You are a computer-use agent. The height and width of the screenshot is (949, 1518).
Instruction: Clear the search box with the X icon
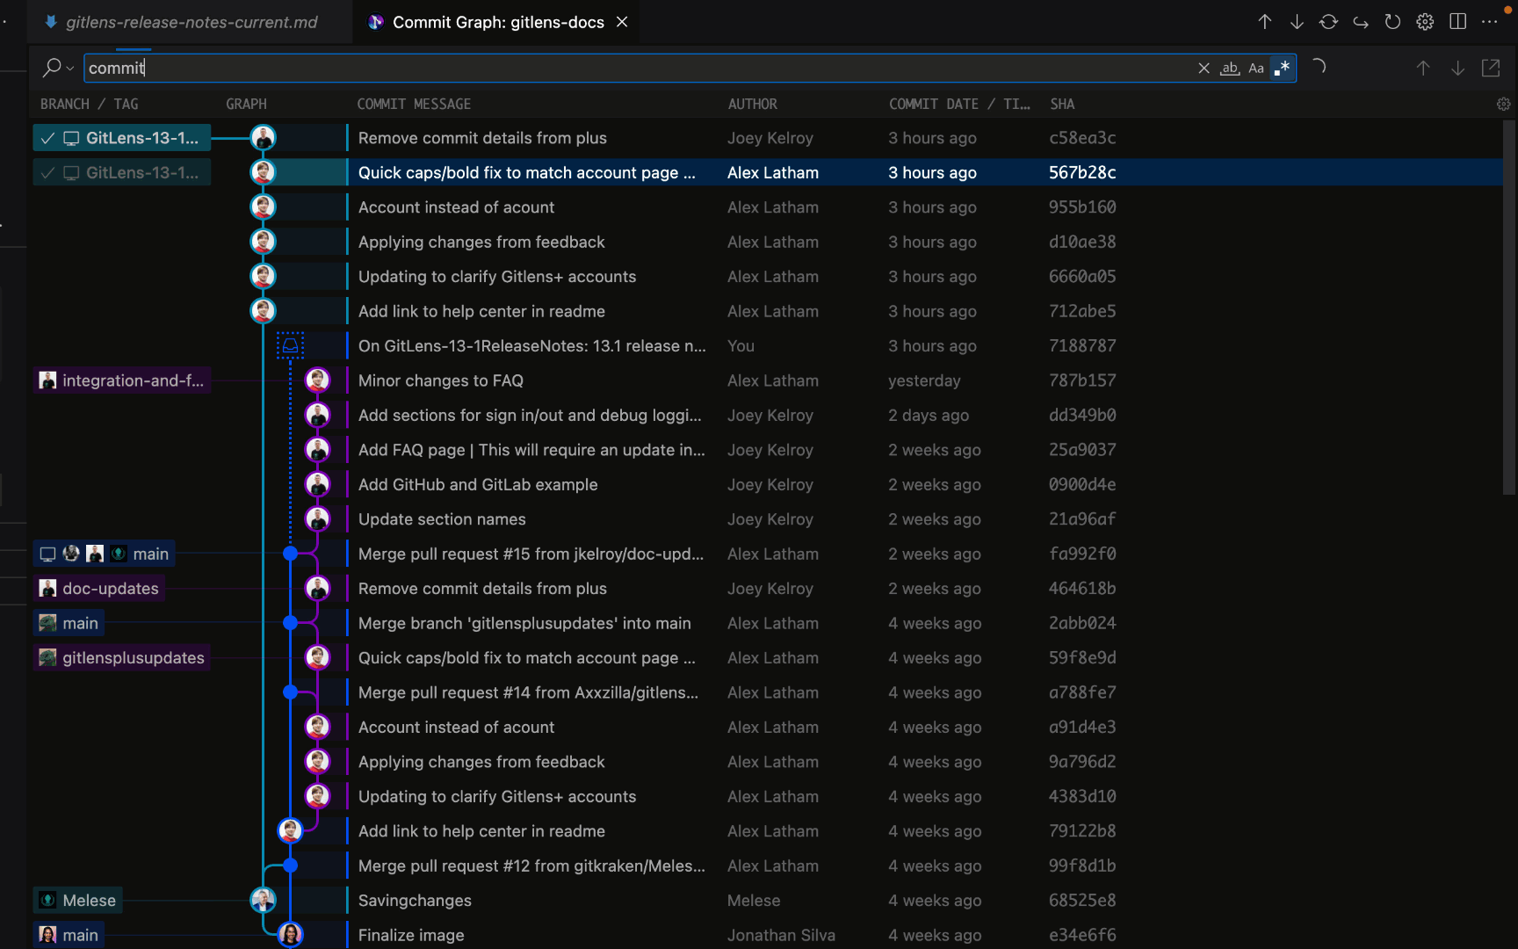(x=1204, y=68)
